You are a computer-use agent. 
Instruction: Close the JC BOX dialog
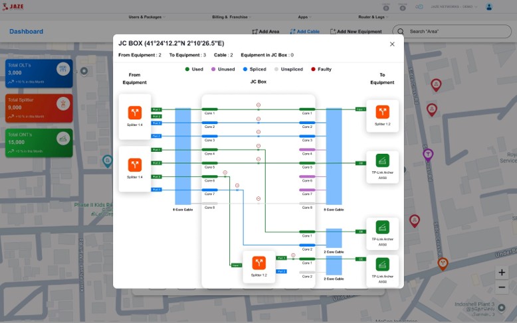[x=392, y=44]
